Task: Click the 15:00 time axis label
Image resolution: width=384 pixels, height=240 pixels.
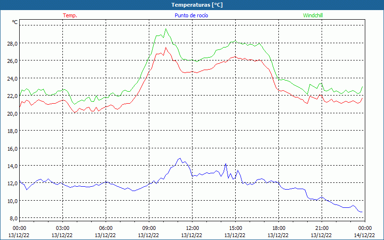Action: (235, 228)
